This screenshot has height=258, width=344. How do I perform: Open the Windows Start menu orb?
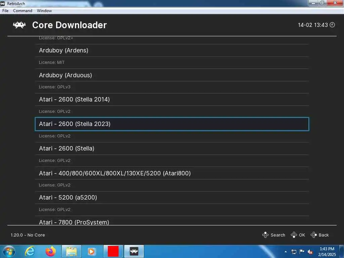(9, 251)
